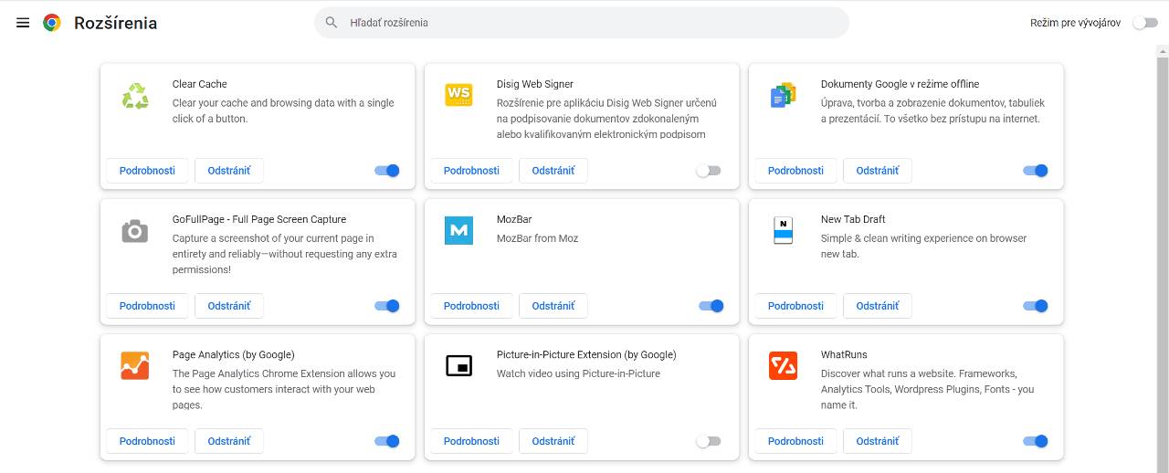
Task: View Podrobnosti for New Tab Draft
Action: point(795,306)
